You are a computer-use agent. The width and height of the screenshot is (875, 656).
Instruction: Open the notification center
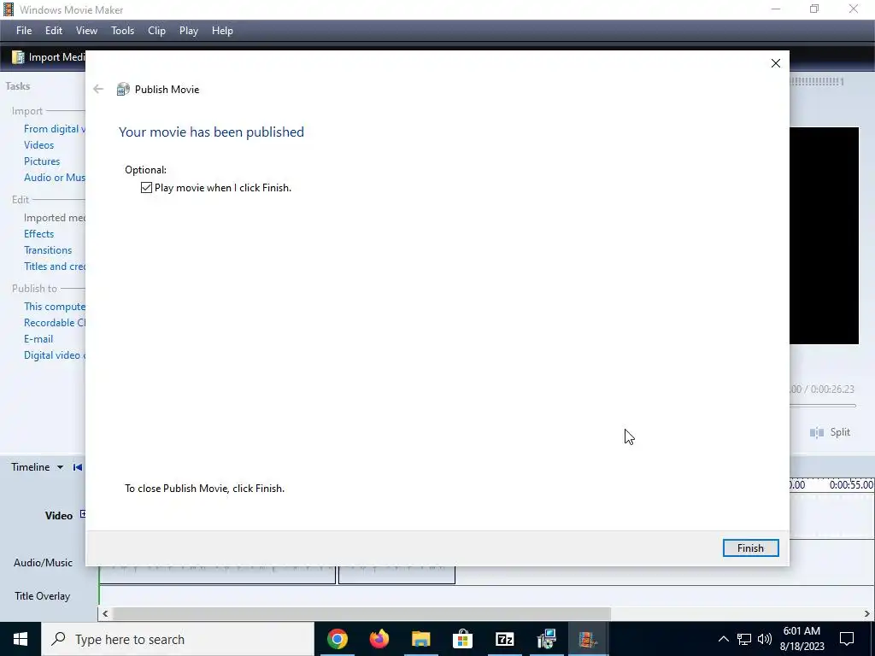[x=847, y=639]
